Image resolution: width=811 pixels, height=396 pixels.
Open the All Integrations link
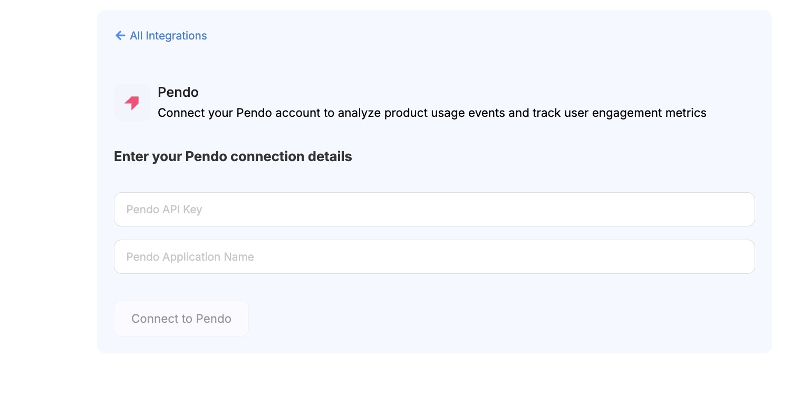168,36
